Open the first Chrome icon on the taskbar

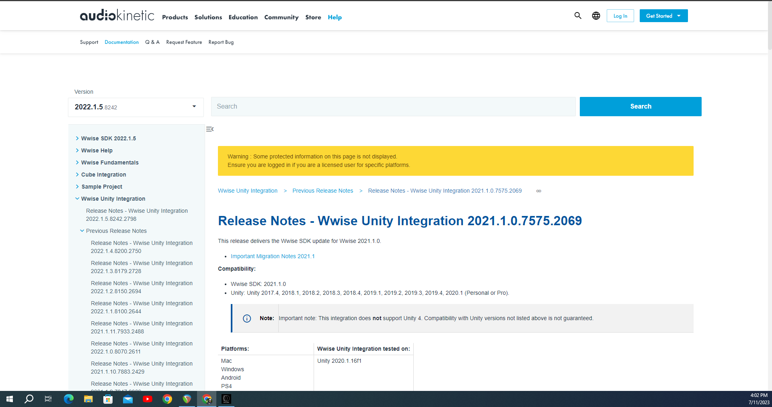[x=167, y=399]
